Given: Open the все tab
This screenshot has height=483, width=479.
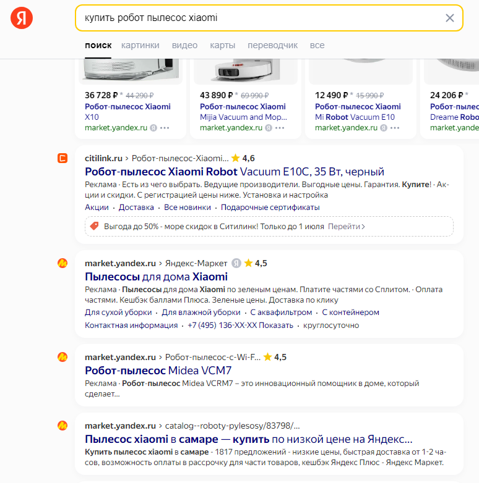Looking at the screenshot, I should click(x=317, y=45).
